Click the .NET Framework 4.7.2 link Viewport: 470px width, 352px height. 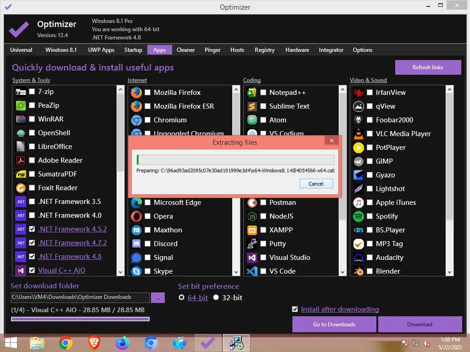[x=73, y=243]
